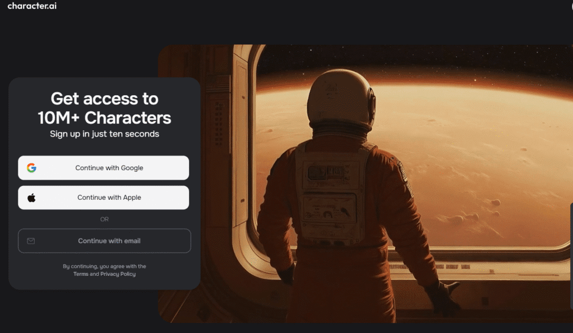Click the character.ai logo
This screenshot has width=573, height=333.
(32, 6)
